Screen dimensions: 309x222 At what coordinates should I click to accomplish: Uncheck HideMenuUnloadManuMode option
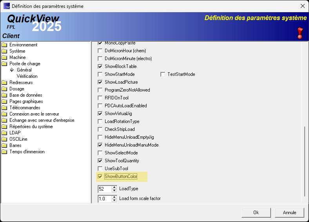point(100,145)
